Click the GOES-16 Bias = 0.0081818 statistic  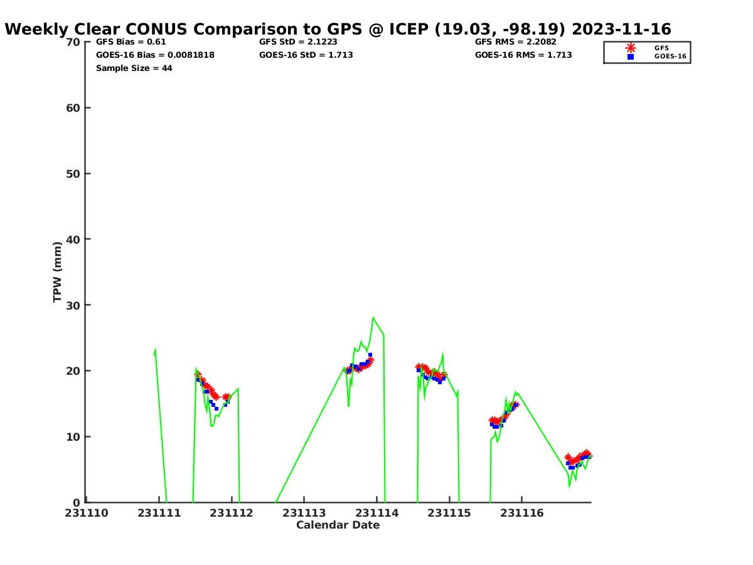155,55
